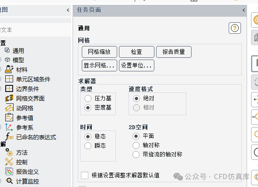Collapse the 任务页面 panel chevron
Image resolution: width=258 pixels, height=187 pixels.
click(x=244, y=10)
